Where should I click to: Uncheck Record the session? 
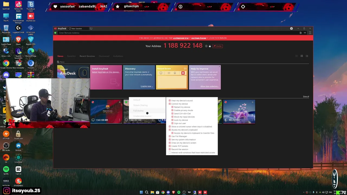point(170,149)
